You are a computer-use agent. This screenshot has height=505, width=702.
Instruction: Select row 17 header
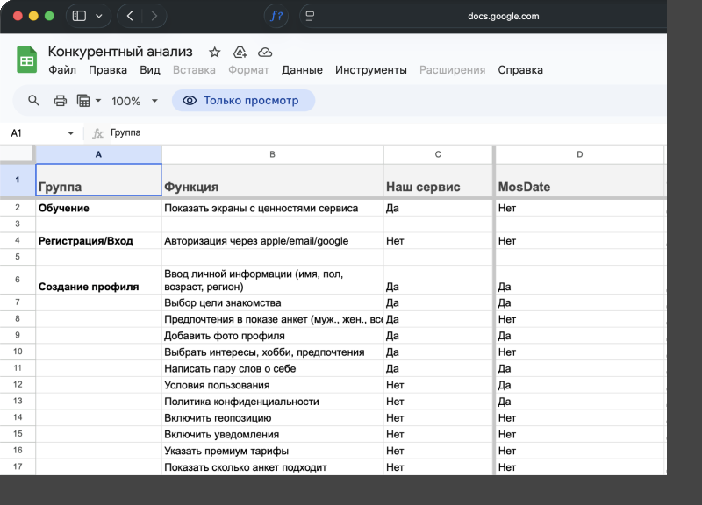tap(18, 466)
